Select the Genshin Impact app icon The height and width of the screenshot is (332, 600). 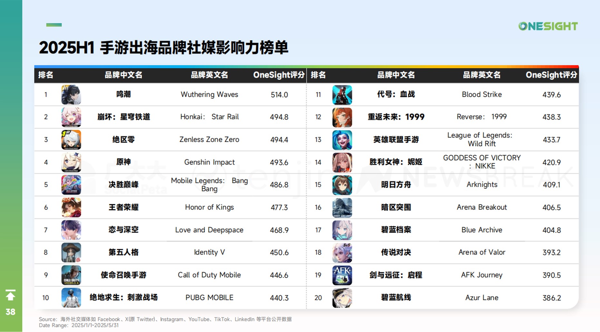(x=71, y=162)
